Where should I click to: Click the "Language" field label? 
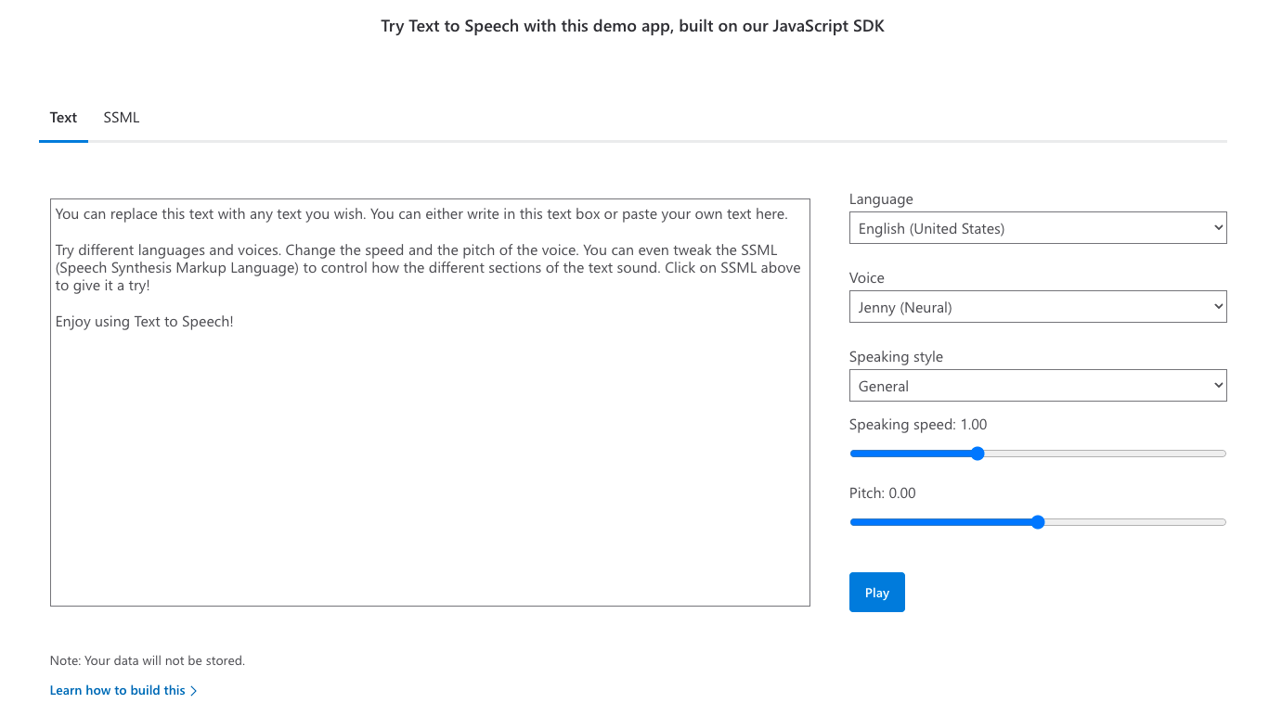(x=881, y=199)
